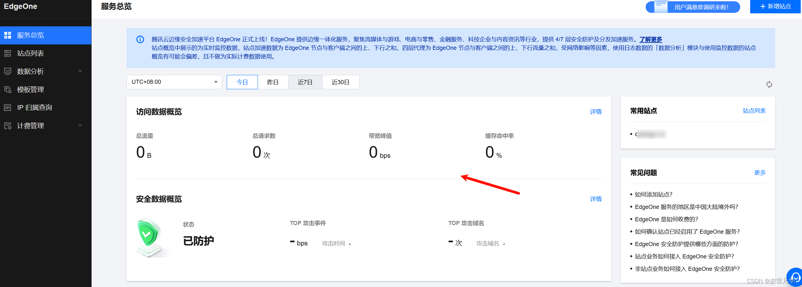Click the refresh icon near the date filters
This screenshot has width=802, height=287.
pos(769,84)
